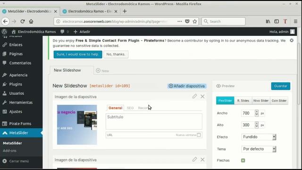The image size is (302, 170).
Task: Click the Alto value stepper arrows
Action: (257, 125)
